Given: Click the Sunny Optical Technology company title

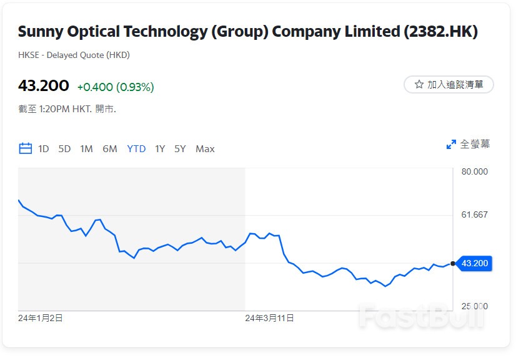Looking at the screenshot, I should click(x=247, y=32).
